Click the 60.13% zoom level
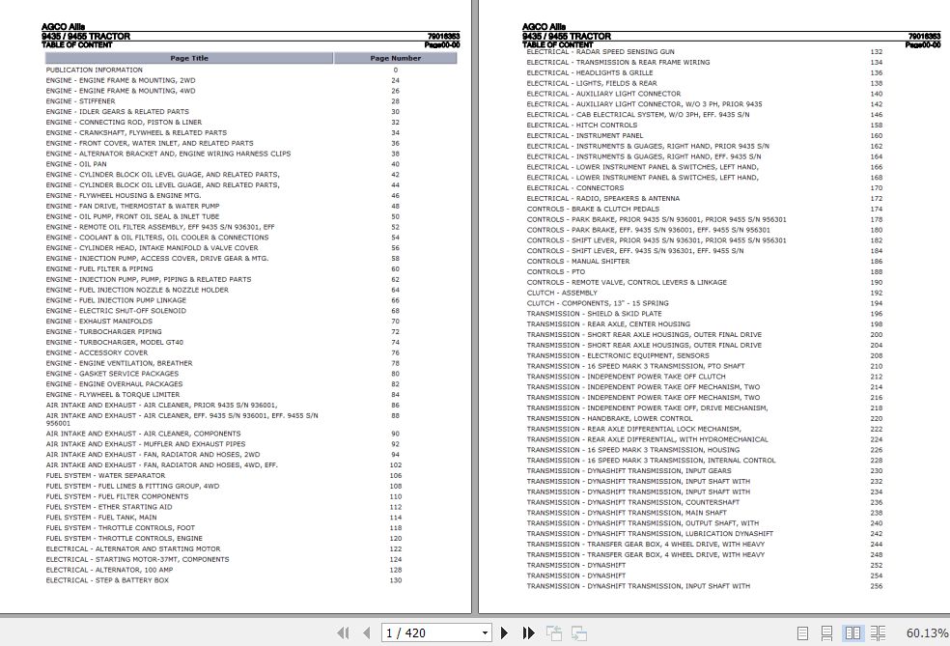This screenshot has height=646, width=950. pyautogui.click(x=927, y=633)
